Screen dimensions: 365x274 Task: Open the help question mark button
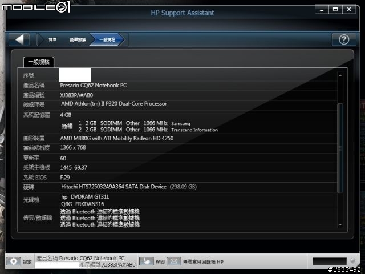tap(344, 39)
